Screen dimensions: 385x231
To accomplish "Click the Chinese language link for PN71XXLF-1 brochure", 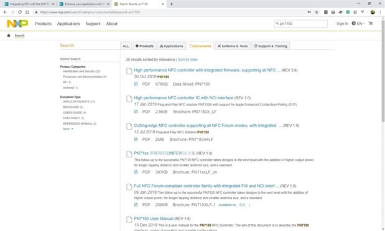I will point(242,205).
